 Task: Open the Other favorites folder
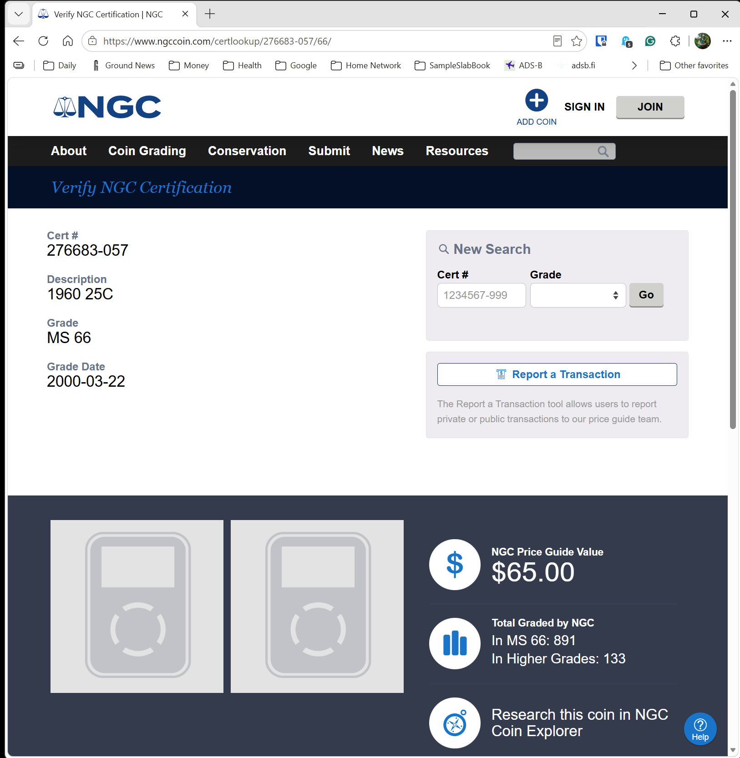pyautogui.click(x=694, y=66)
